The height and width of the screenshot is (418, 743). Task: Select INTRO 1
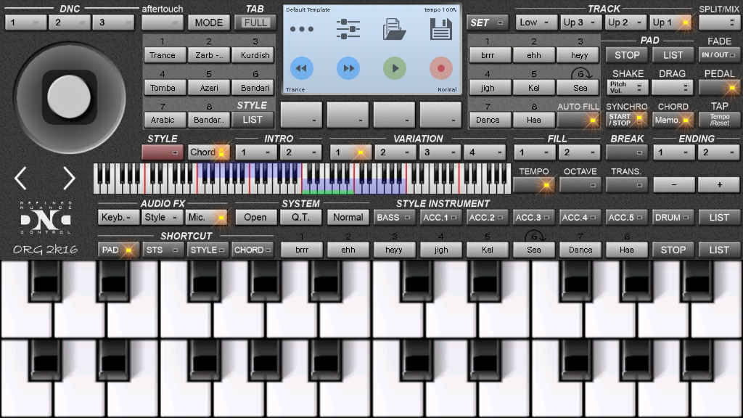[x=256, y=152]
